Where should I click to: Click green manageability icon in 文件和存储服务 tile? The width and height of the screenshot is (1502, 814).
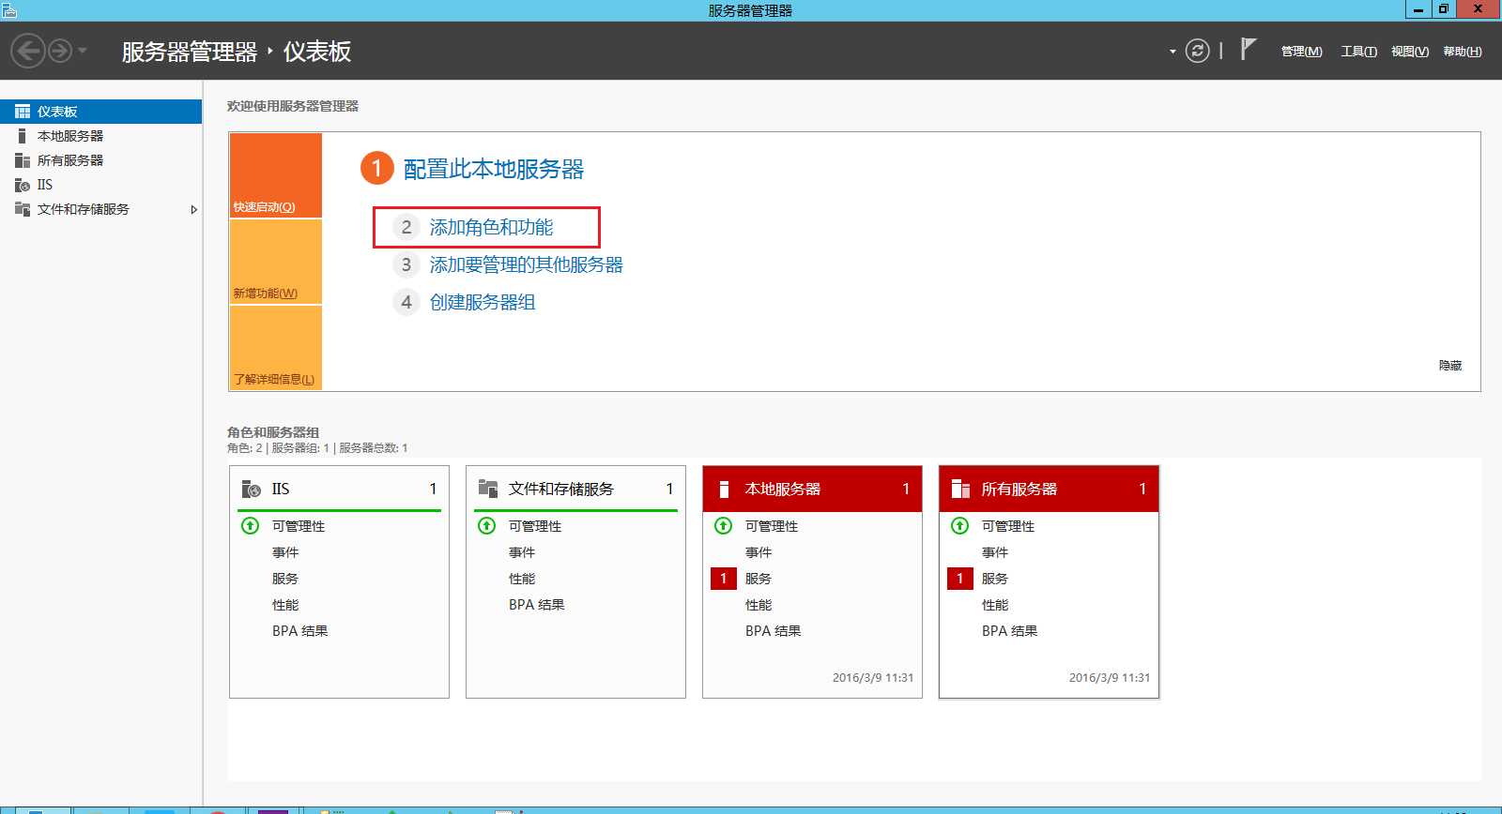point(486,525)
